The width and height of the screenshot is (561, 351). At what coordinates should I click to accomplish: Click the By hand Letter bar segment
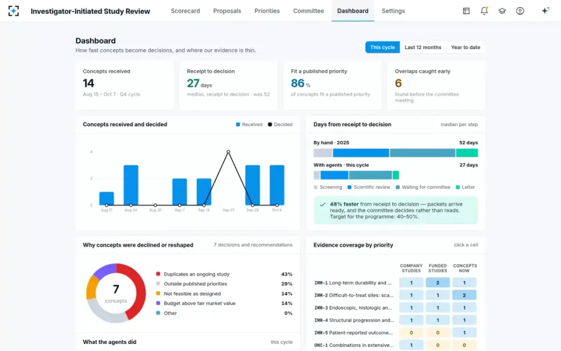[x=467, y=153]
